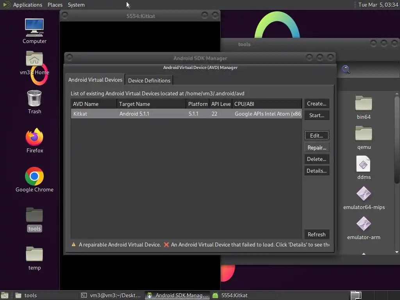Click the Repair... button
The width and height of the screenshot is (400, 300).
(316, 147)
